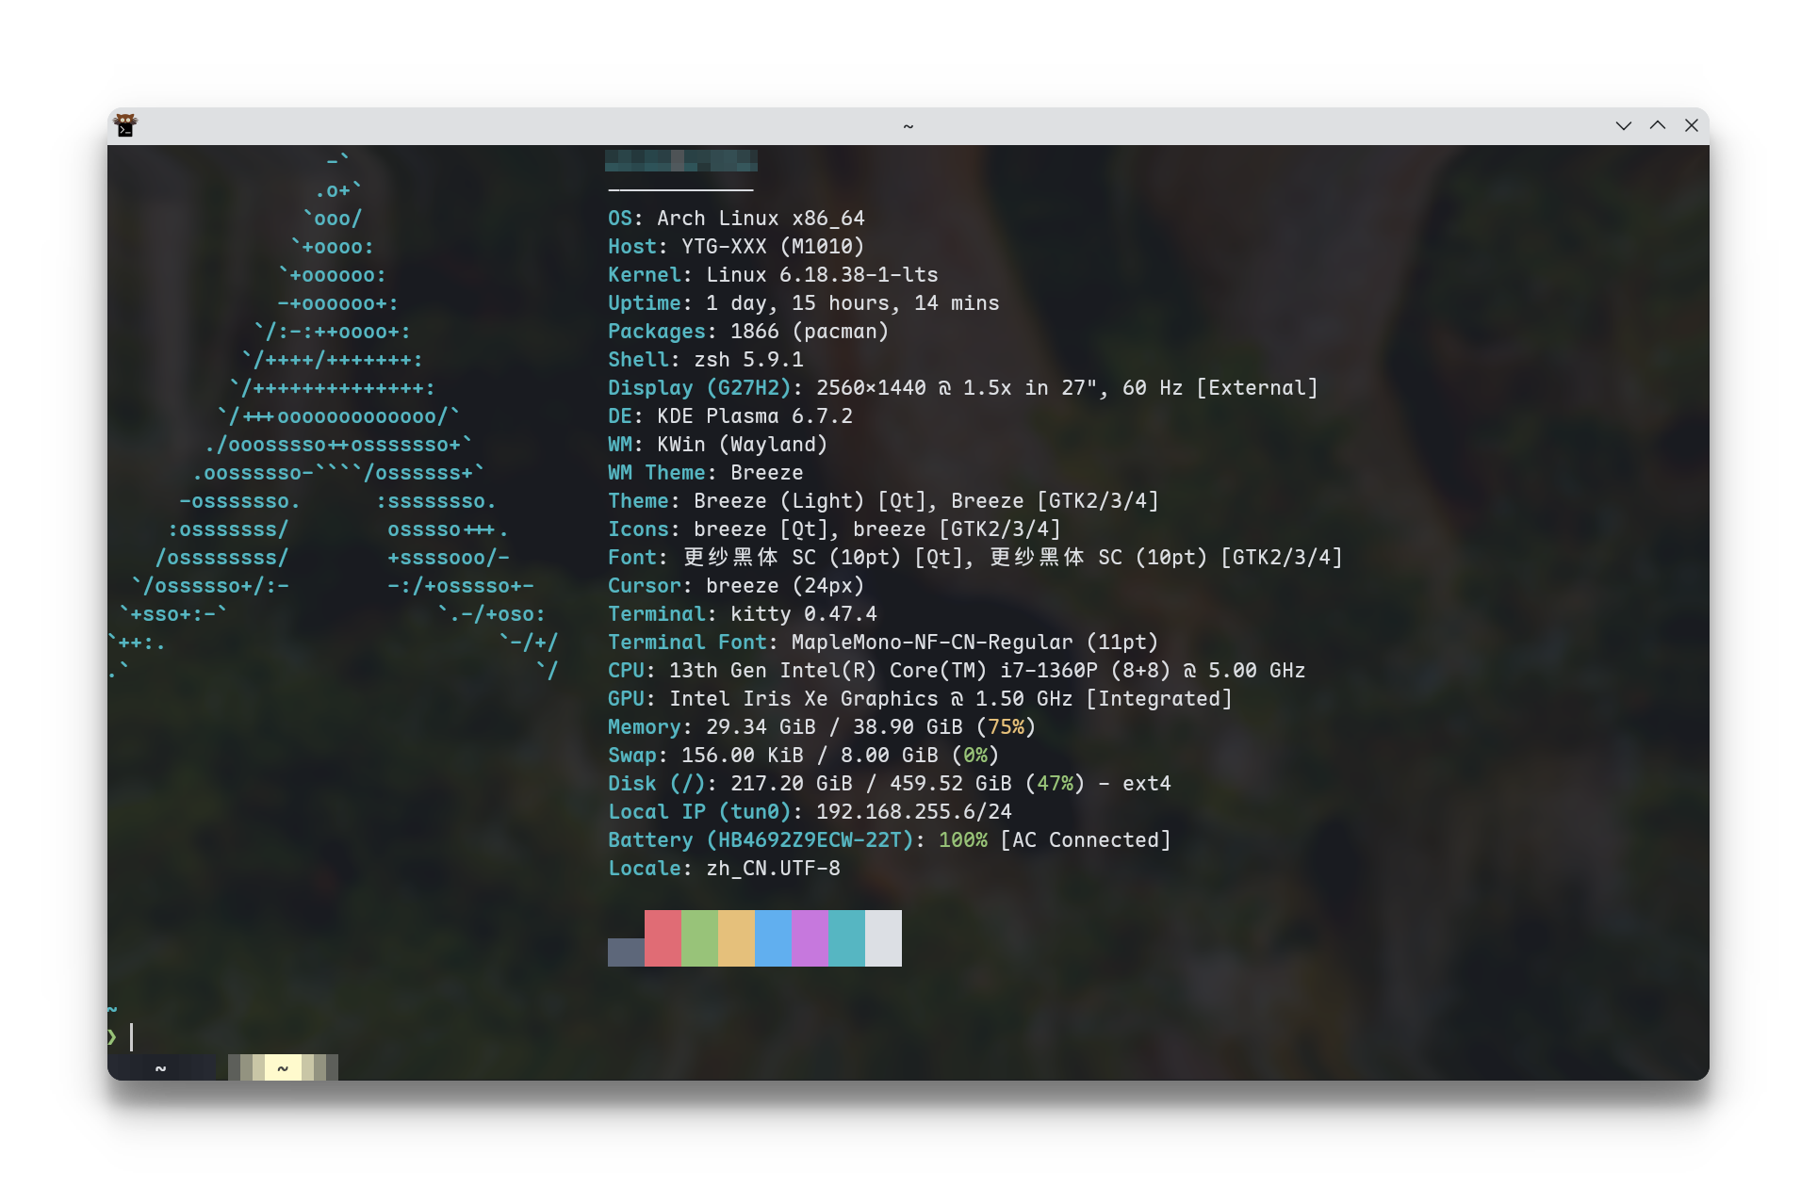This screenshot has height=1188, width=1817.
Task: Click the host value 'YTG-XXX (M1010)'
Action: [773, 247]
